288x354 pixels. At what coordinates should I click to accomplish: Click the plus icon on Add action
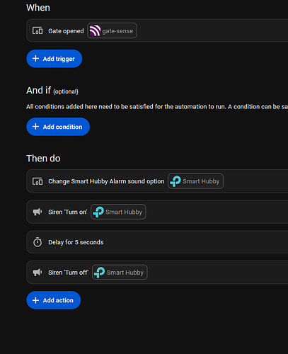point(35,300)
